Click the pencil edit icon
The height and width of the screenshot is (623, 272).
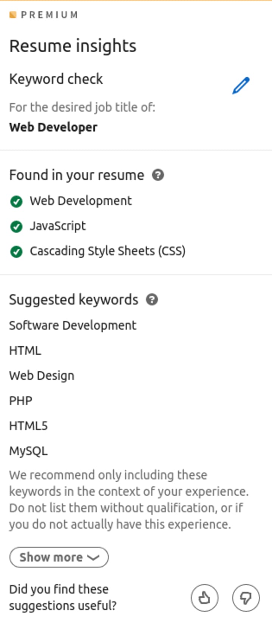click(x=241, y=86)
